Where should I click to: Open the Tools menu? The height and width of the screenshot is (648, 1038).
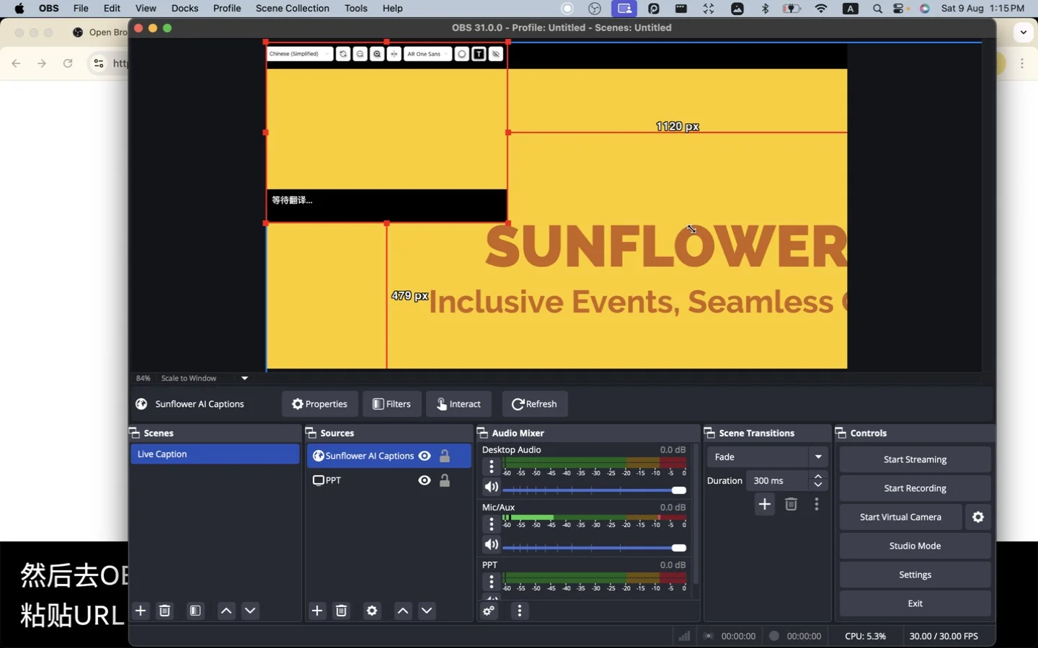[x=356, y=9]
